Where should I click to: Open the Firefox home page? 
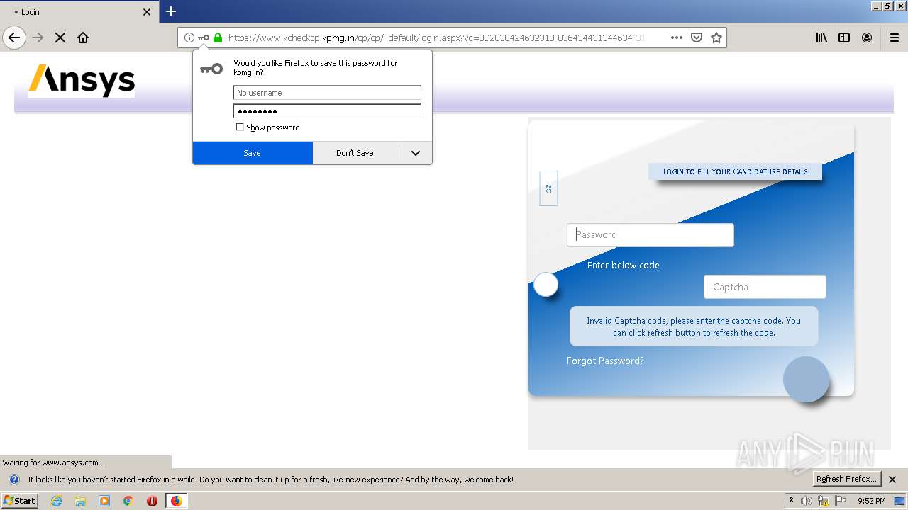83,38
